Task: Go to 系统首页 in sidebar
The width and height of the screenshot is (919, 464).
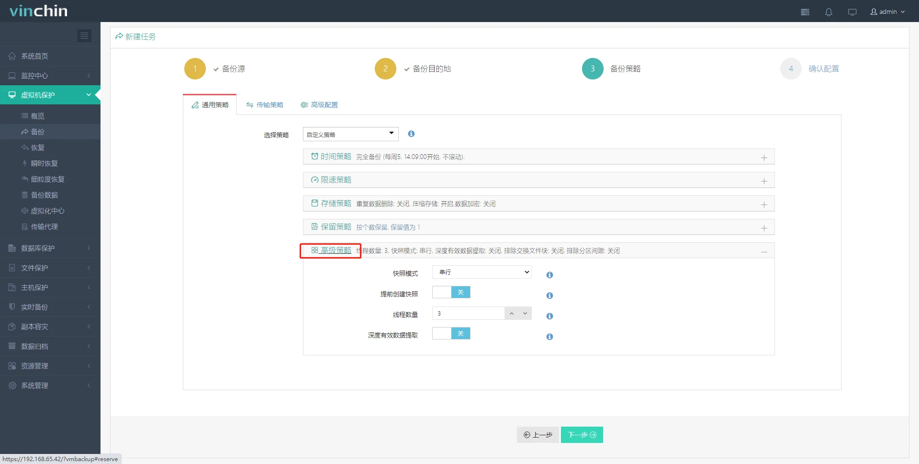Action: point(50,56)
